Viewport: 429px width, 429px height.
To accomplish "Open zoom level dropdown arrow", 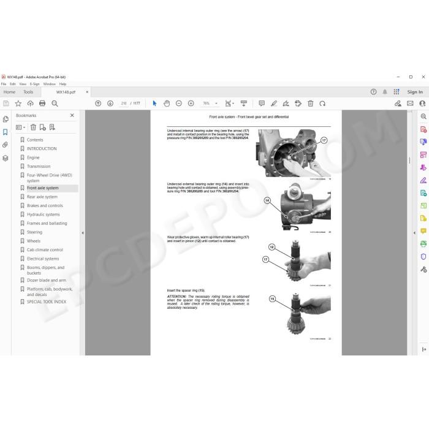I will (x=216, y=104).
